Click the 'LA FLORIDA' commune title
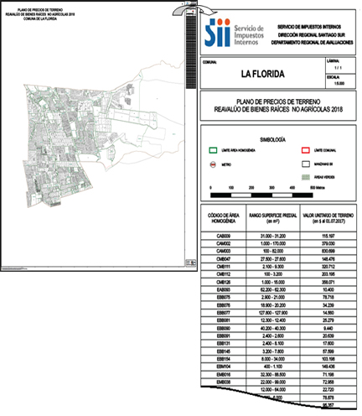Screen dimensions: 362x416 [263, 74]
